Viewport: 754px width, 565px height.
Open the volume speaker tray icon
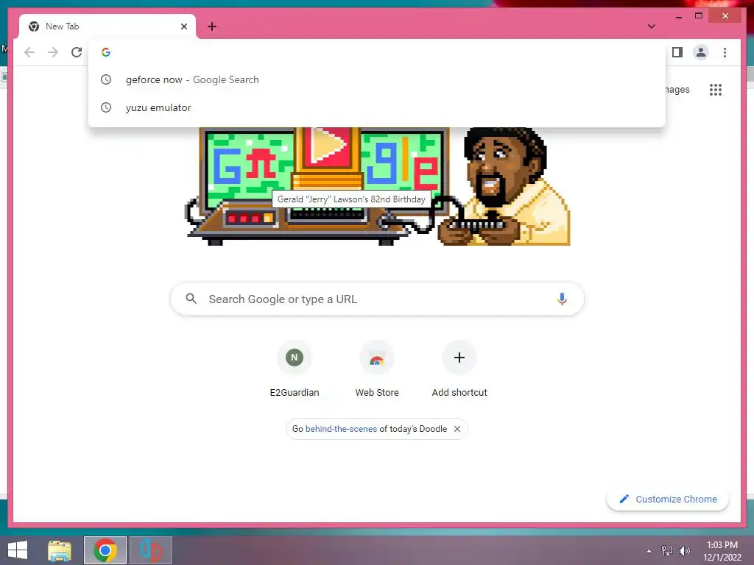tap(685, 551)
